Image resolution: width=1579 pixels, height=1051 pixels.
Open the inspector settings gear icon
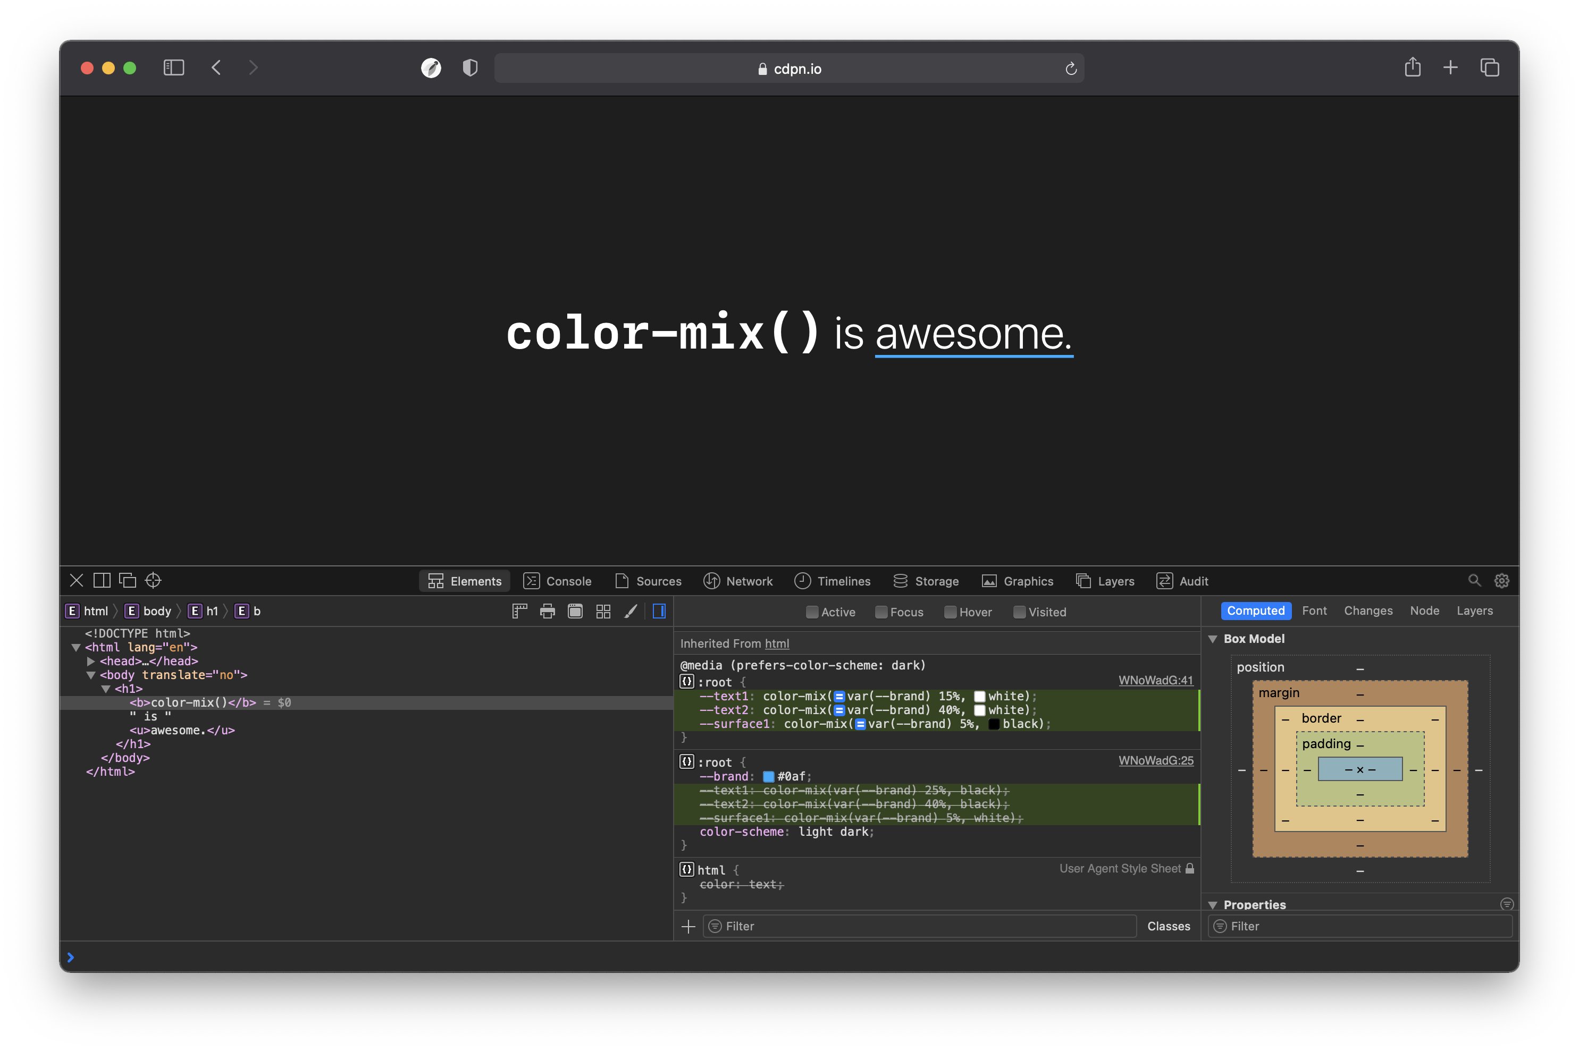1502,581
